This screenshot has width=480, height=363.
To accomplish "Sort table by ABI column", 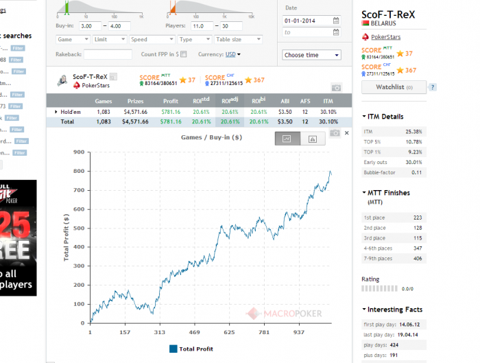I will point(285,101).
